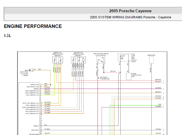This screenshot has height=135, width=182.
Task: Click the 'TERM 15' pin label
Action: coord(36,126)
